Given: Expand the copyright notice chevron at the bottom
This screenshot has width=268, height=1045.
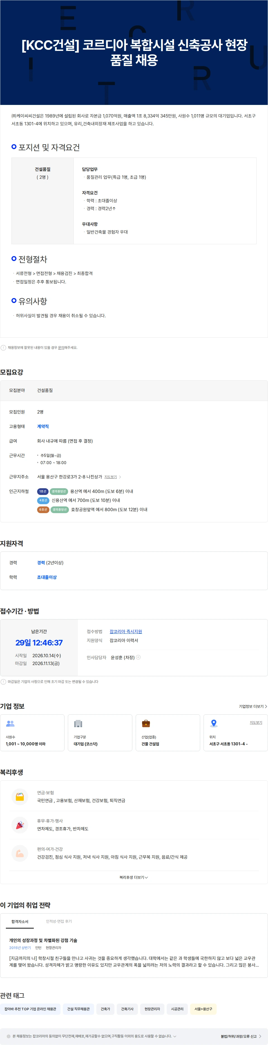Looking at the screenshot, I should 175,1036.
